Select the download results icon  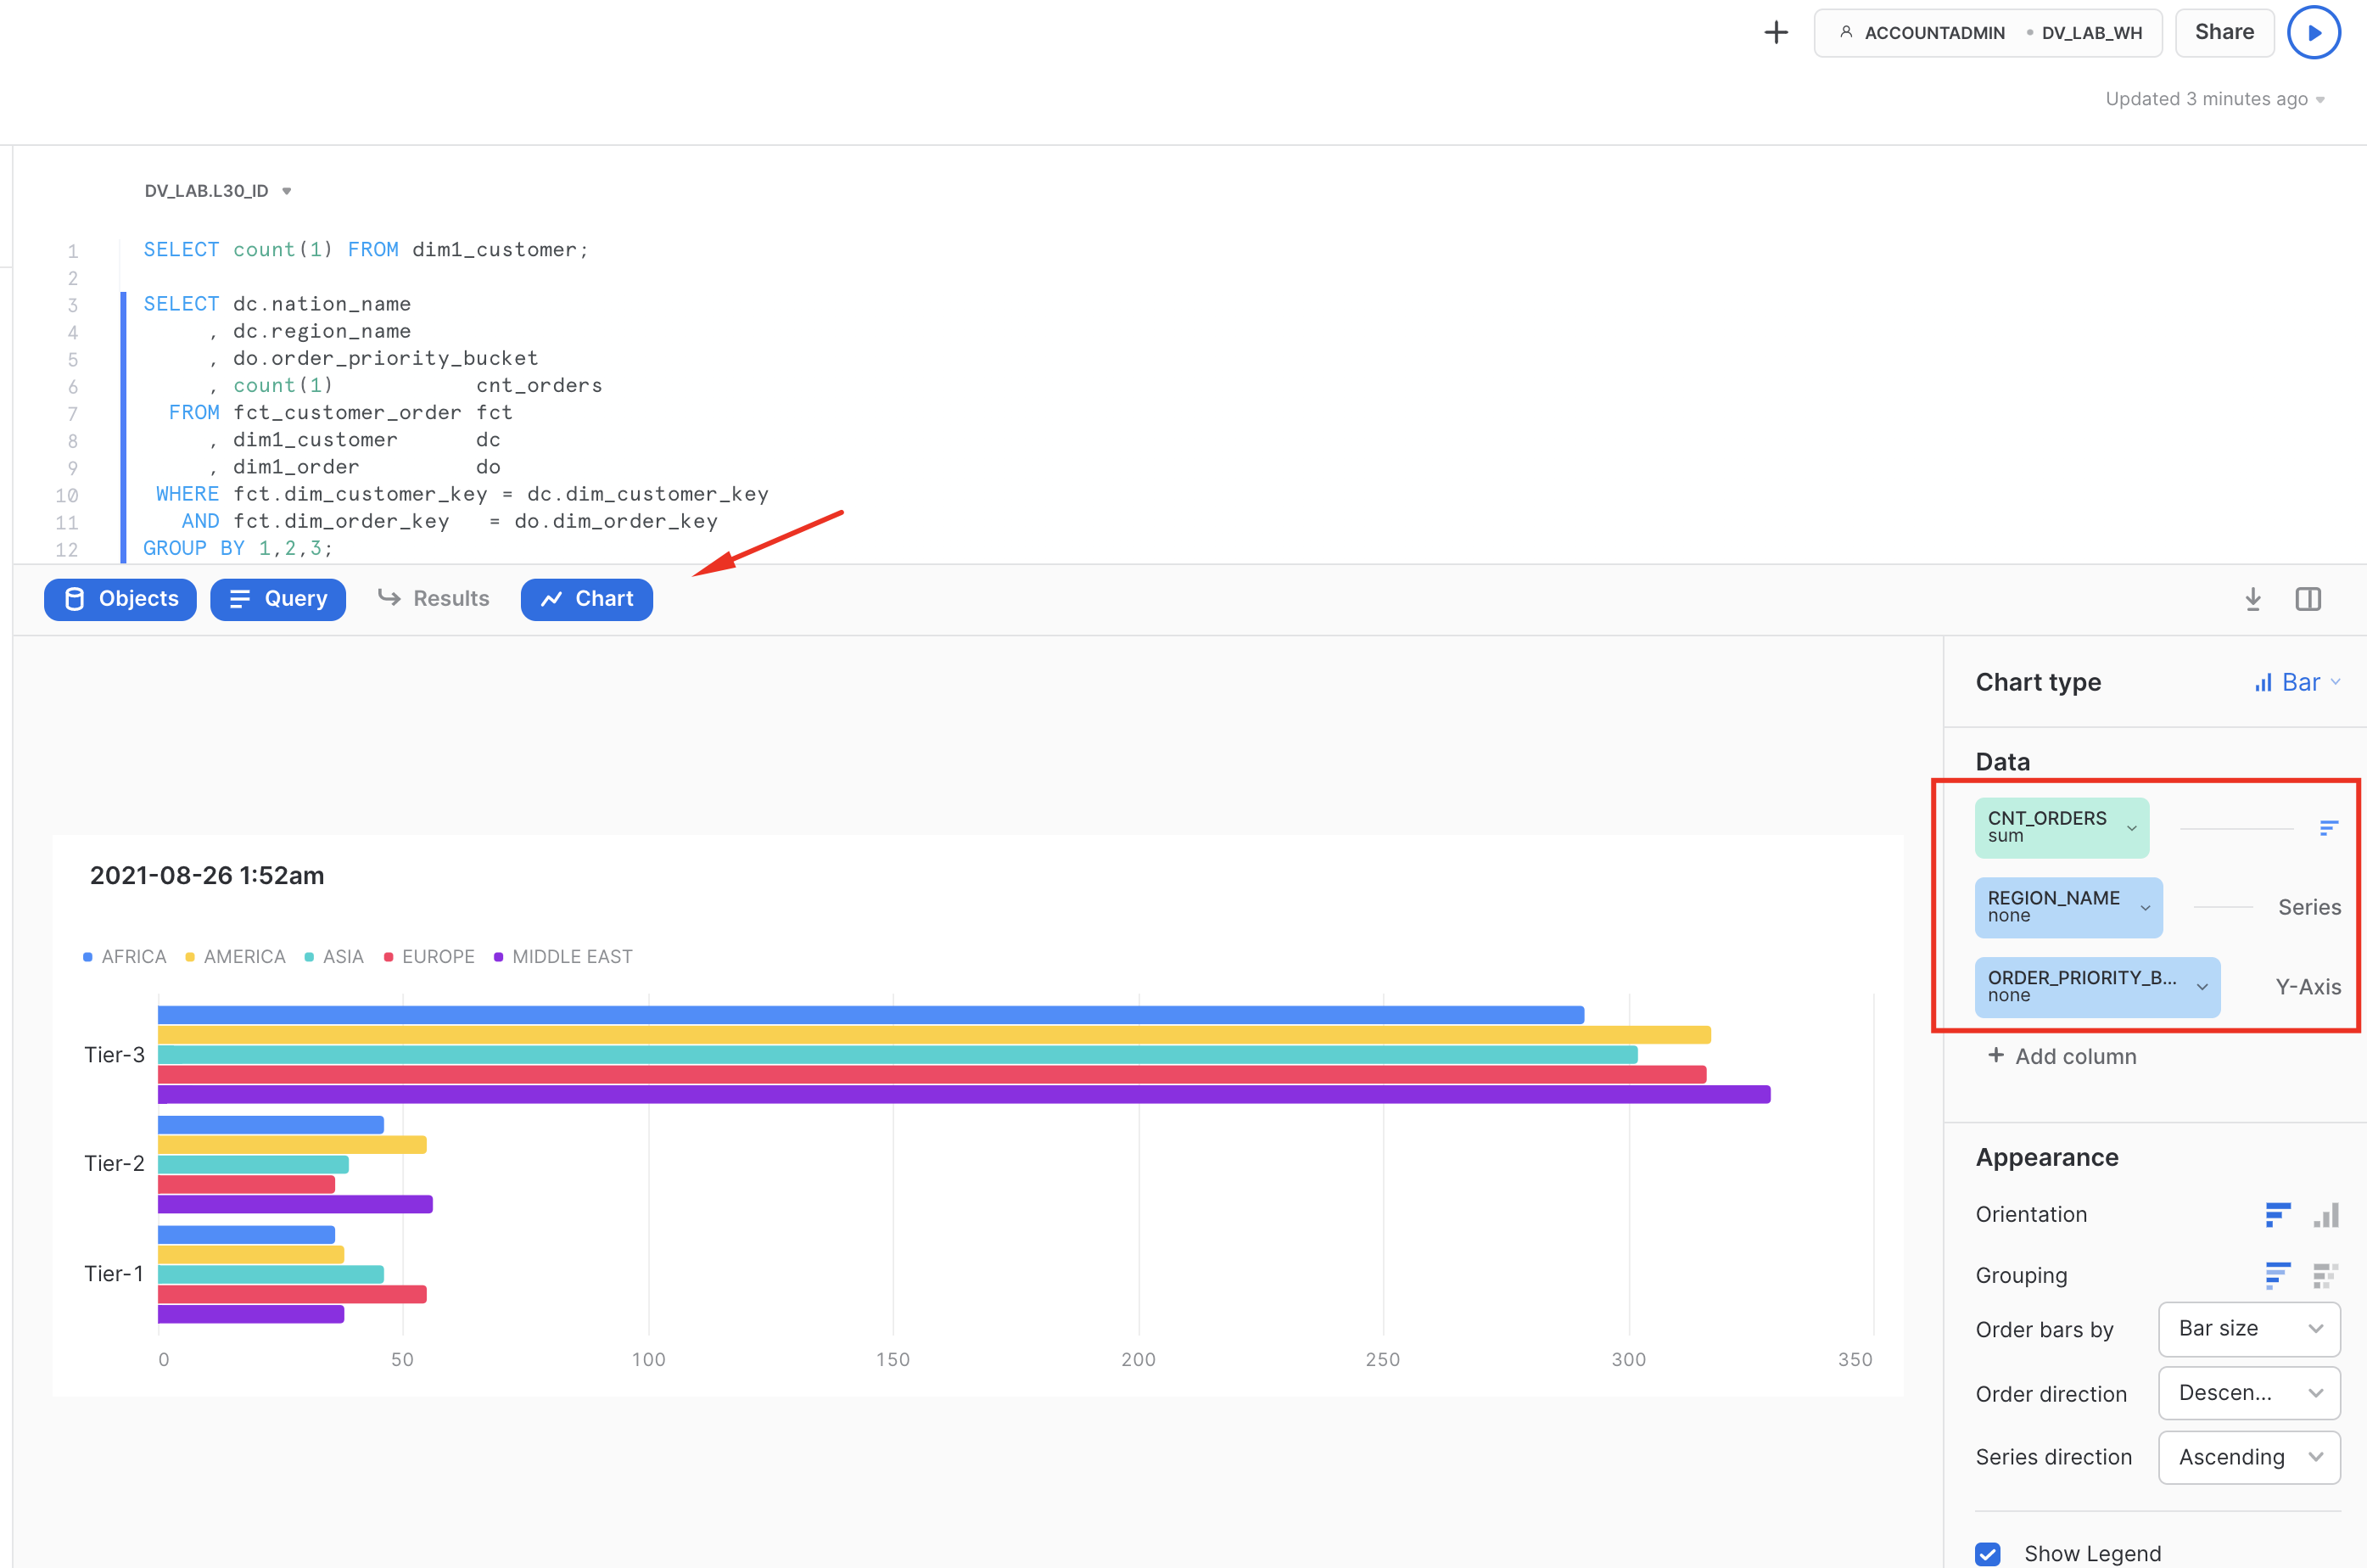tap(2253, 599)
